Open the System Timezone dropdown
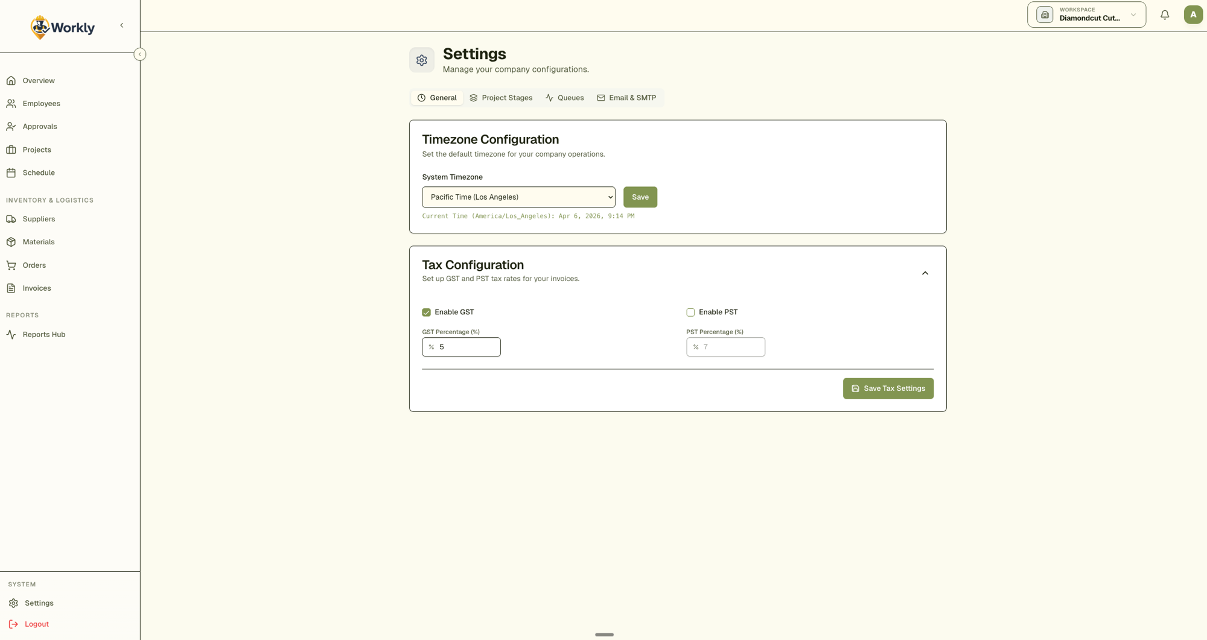 point(518,197)
